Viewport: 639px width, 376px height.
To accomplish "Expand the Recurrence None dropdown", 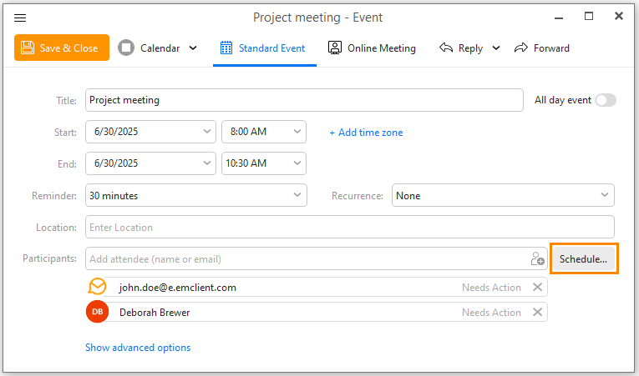I will (x=503, y=195).
